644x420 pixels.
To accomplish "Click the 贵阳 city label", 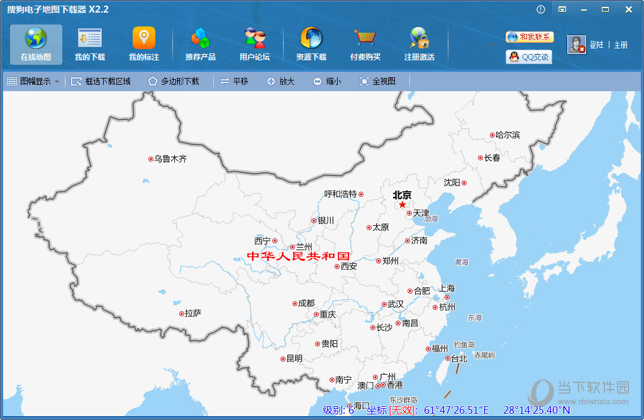I will tap(330, 344).
